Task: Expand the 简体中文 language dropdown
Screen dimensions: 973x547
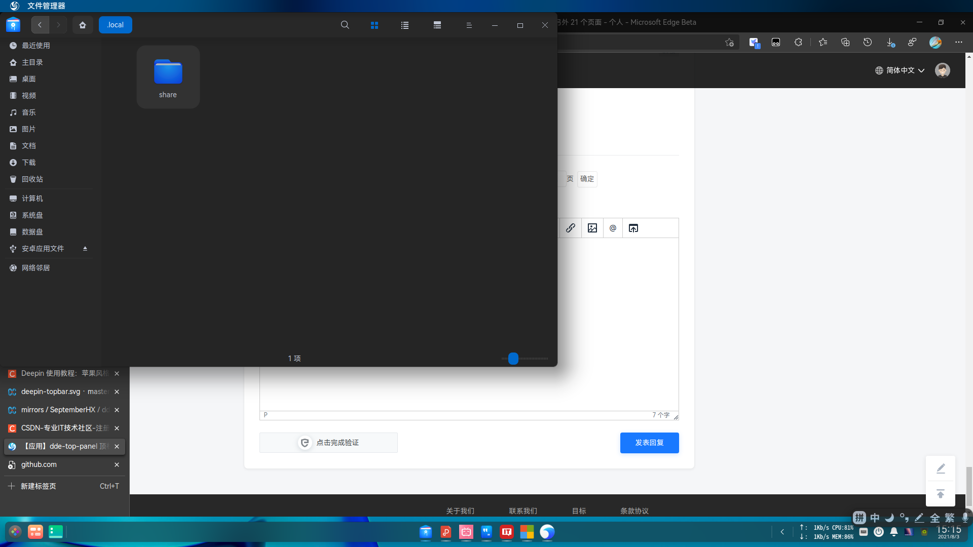Action: (900, 70)
